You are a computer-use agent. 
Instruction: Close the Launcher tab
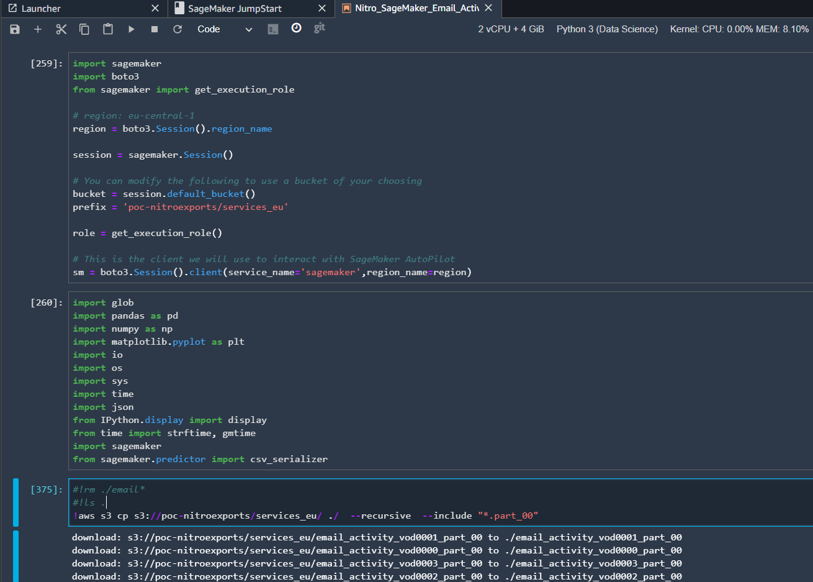coord(155,8)
